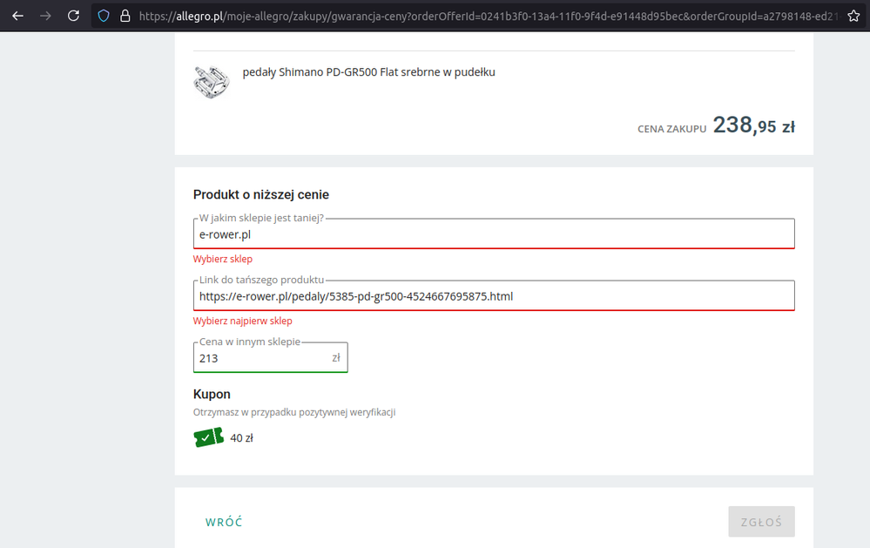
Task: Click the WRÓĆ link
Action: point(224,522)
